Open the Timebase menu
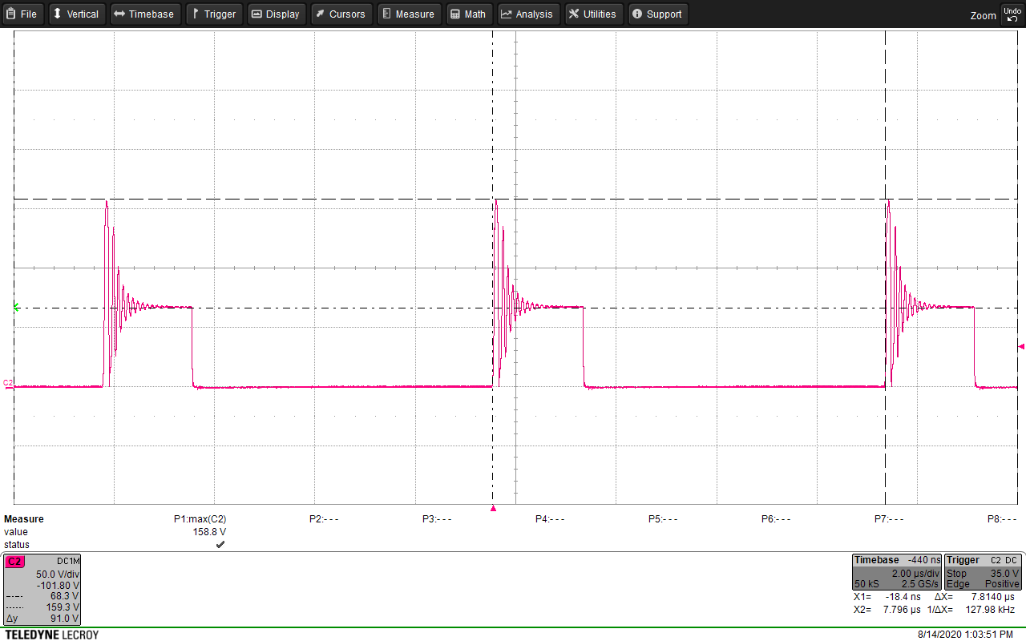The height and width of the screenshot is (641, 1026). tap(145, 14)
